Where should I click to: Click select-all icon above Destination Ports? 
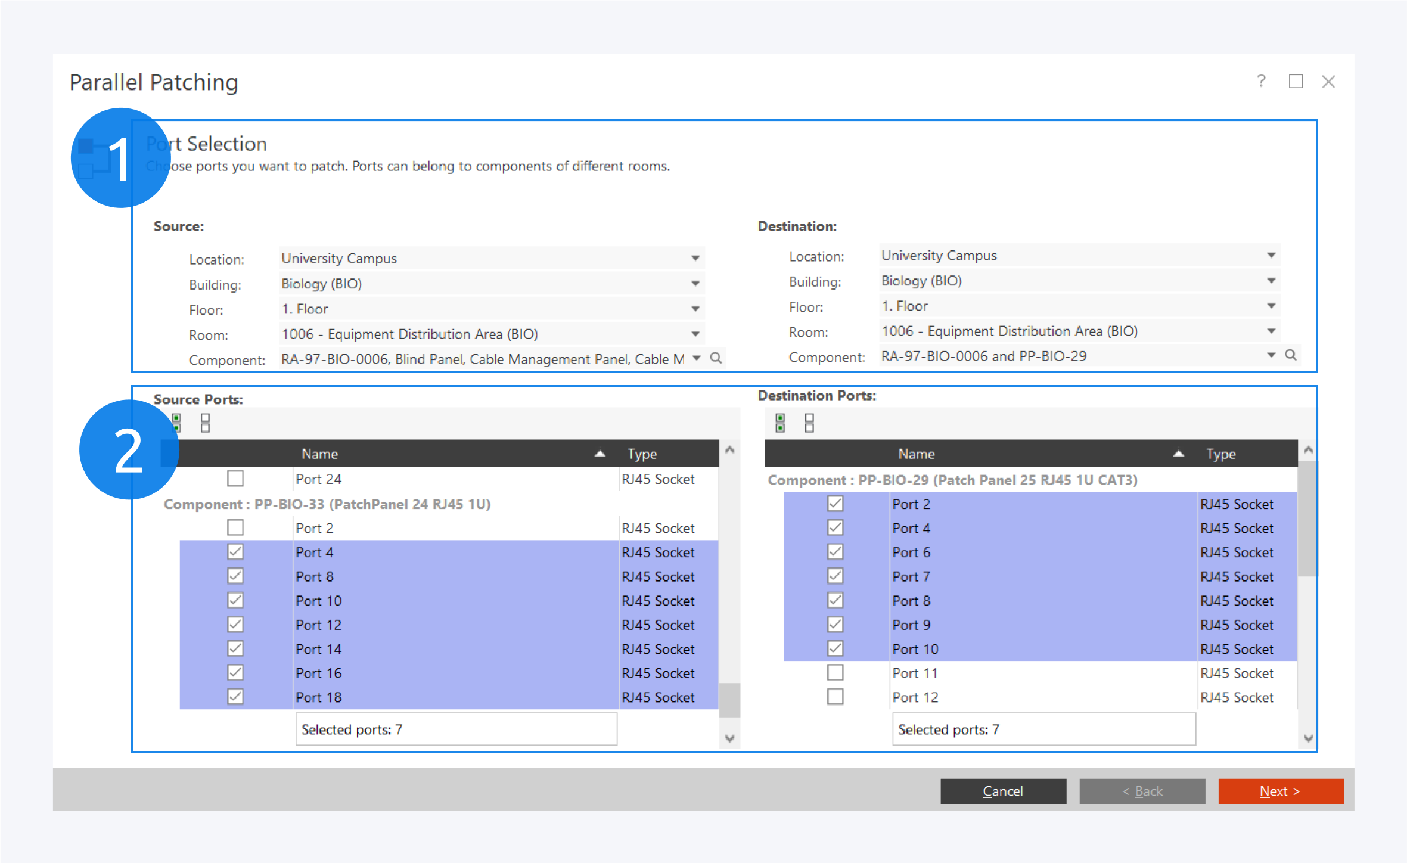(780, 423)
